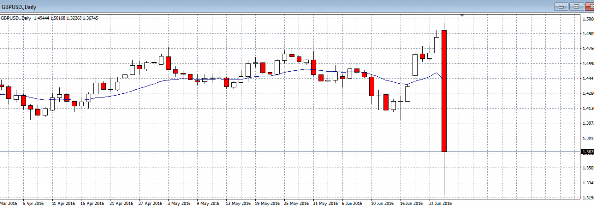This screenshot has width=594, height=207.
Task: Click the 16 Jun 2016 date label
Action: pyautogui.click(x=410, y=203)
